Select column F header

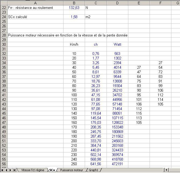160,2
